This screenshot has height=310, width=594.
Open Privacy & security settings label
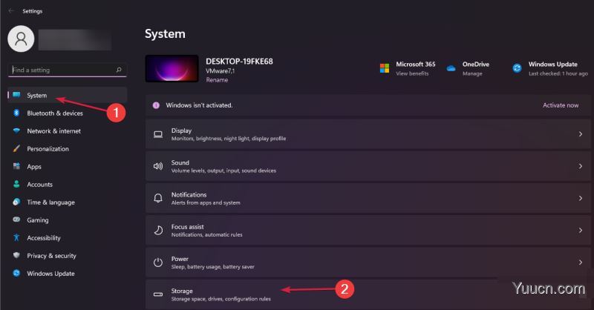[x=51, y=256]
